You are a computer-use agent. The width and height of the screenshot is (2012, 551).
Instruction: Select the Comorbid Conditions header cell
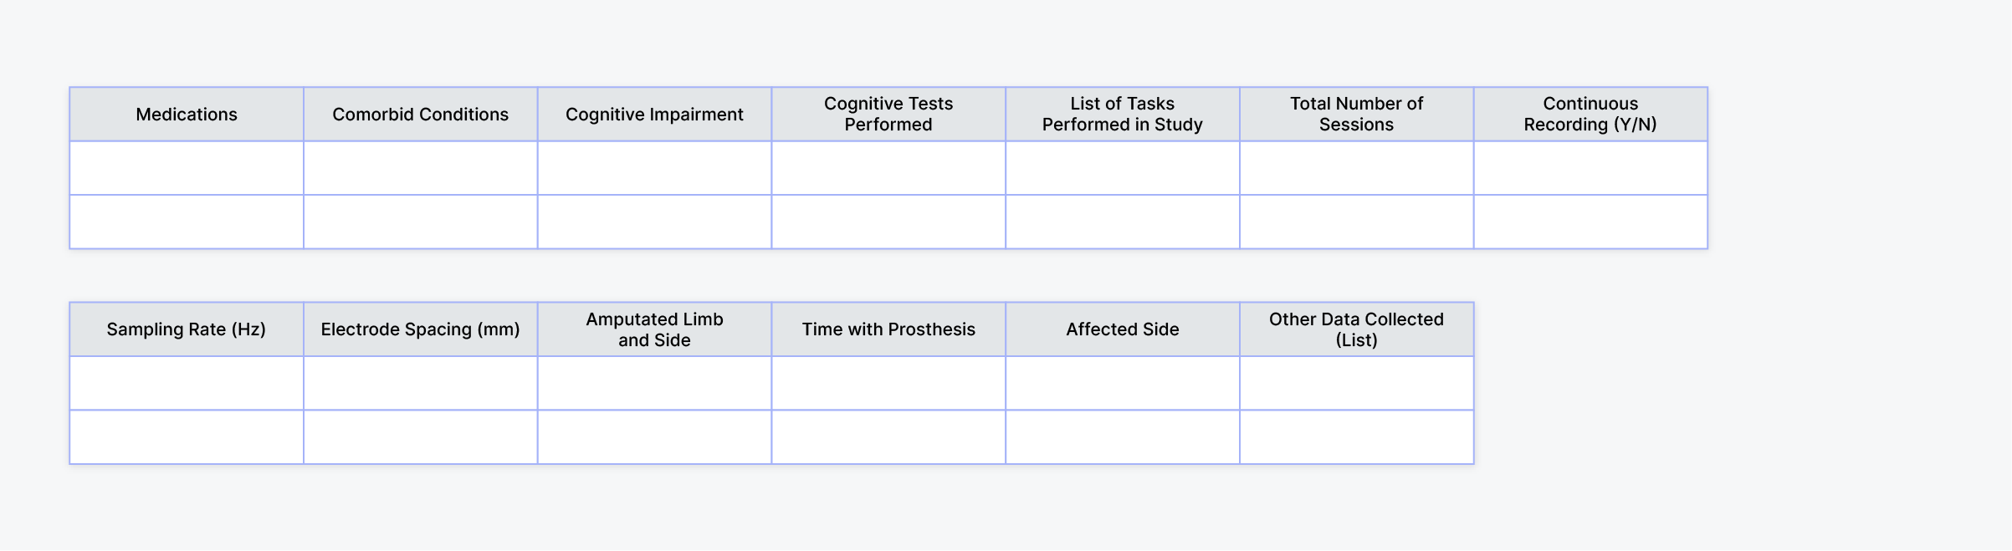click(420, 115)
